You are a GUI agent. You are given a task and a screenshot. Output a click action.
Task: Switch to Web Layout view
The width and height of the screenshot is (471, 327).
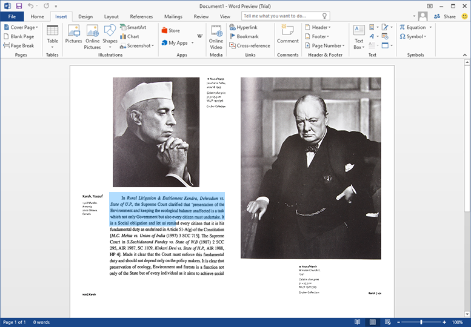coord(387,322)
